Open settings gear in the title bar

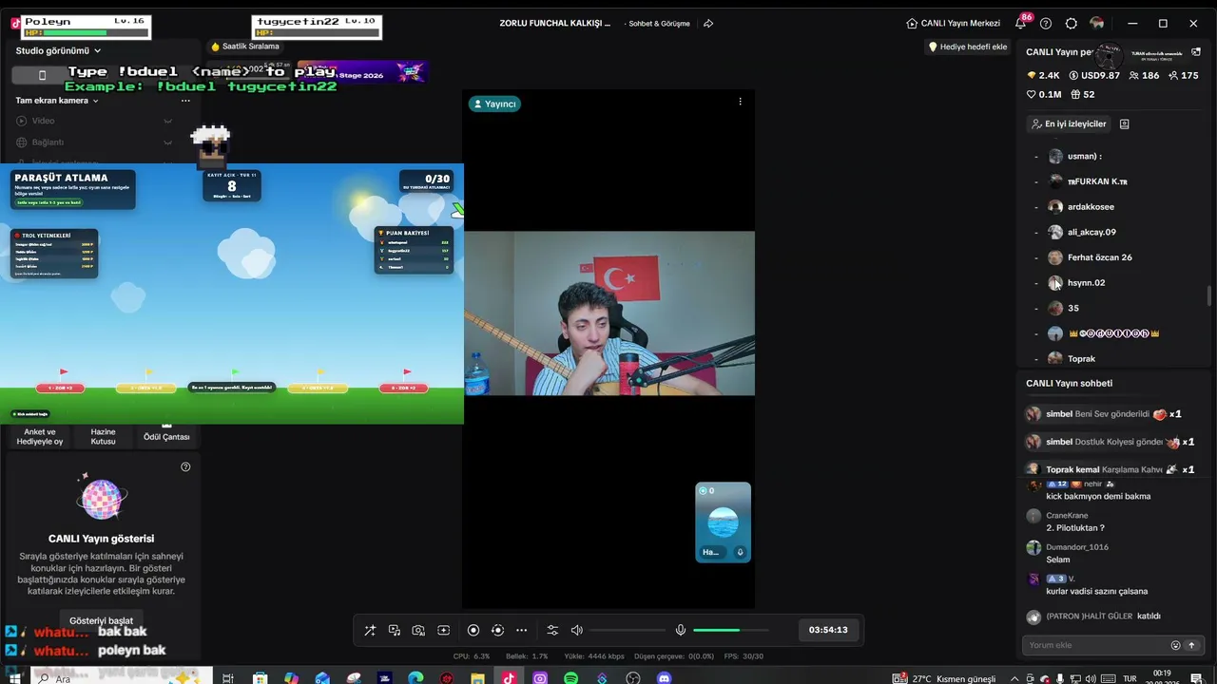[1072, 23]
